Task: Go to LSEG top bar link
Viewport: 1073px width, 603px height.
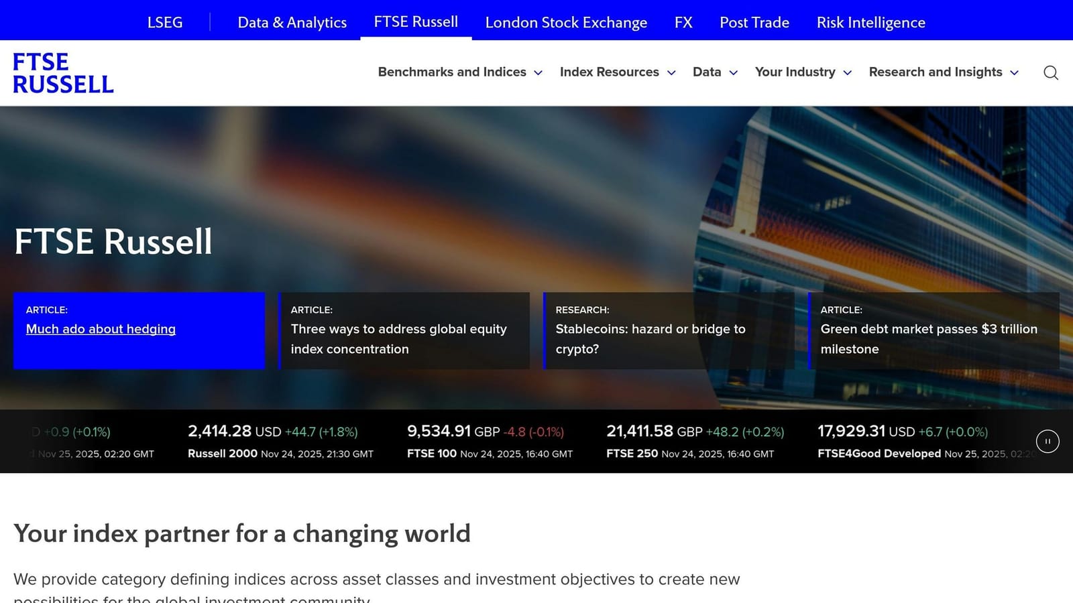Action: click(165, 22)
